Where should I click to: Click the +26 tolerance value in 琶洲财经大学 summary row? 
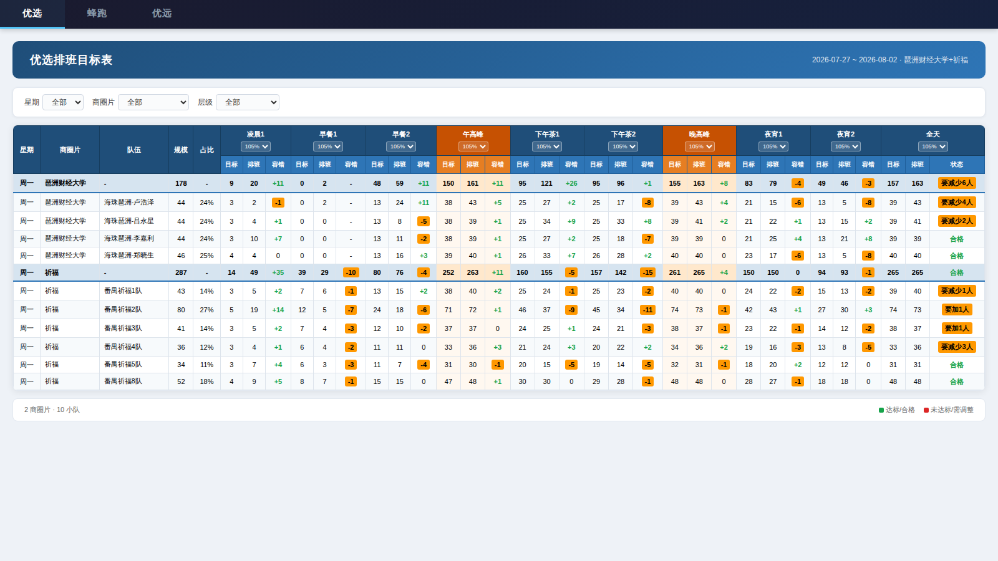click(571, 183)
